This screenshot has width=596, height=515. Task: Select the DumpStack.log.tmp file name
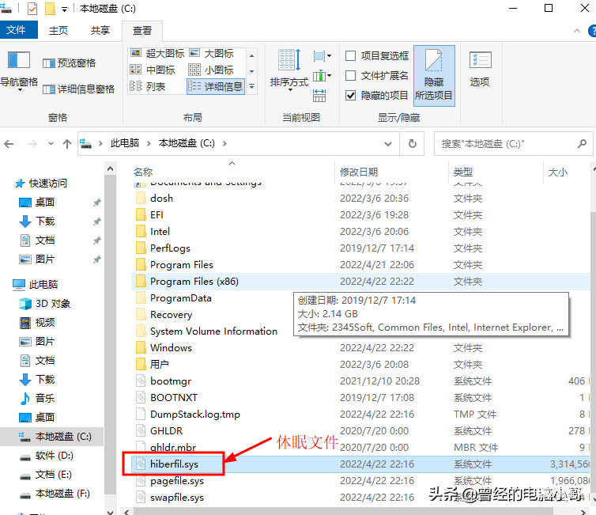(195, 415)
